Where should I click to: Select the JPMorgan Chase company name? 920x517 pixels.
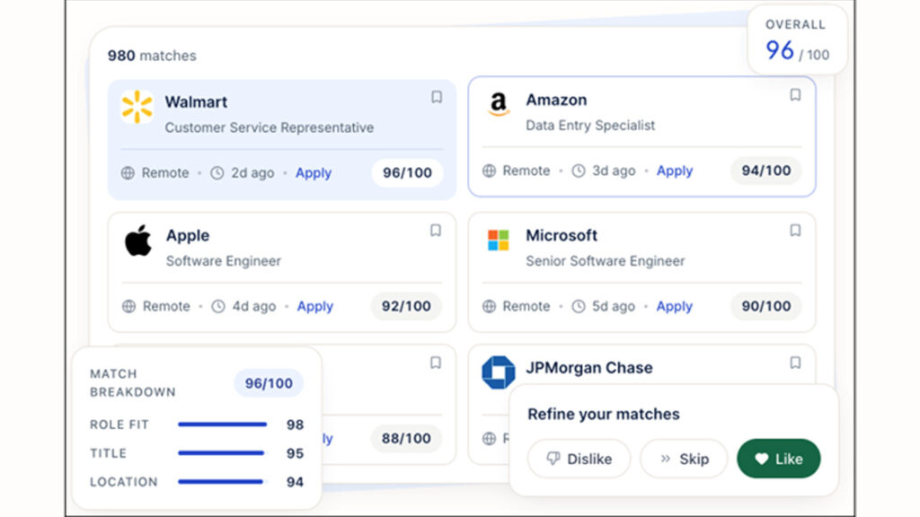click(x=589, y=367)
